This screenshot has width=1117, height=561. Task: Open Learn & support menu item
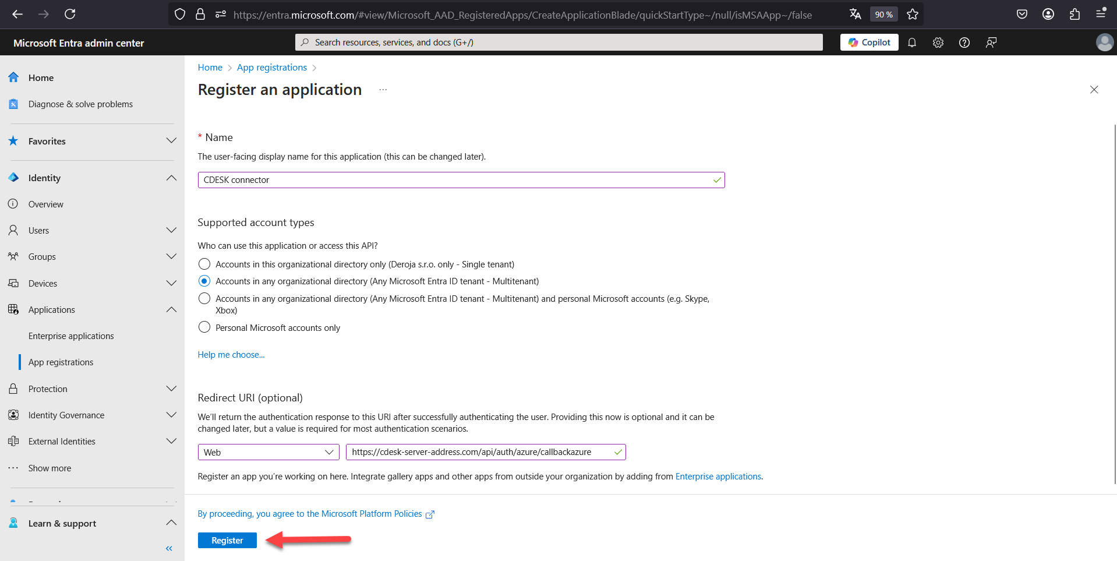pos(62,524)
